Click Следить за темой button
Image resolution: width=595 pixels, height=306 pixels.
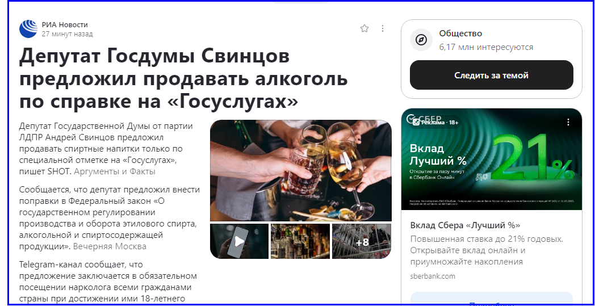[x=492, y=75]
